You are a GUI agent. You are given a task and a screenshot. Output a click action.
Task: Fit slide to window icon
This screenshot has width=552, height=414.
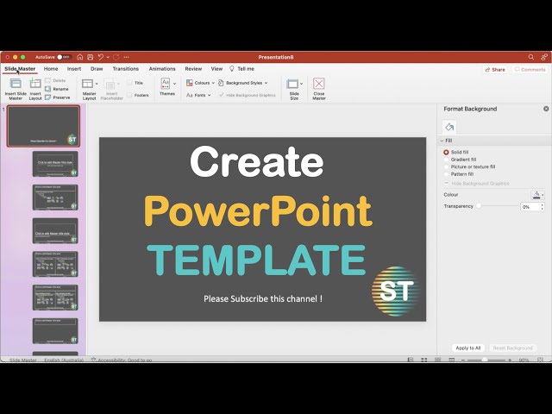point(541,360)
